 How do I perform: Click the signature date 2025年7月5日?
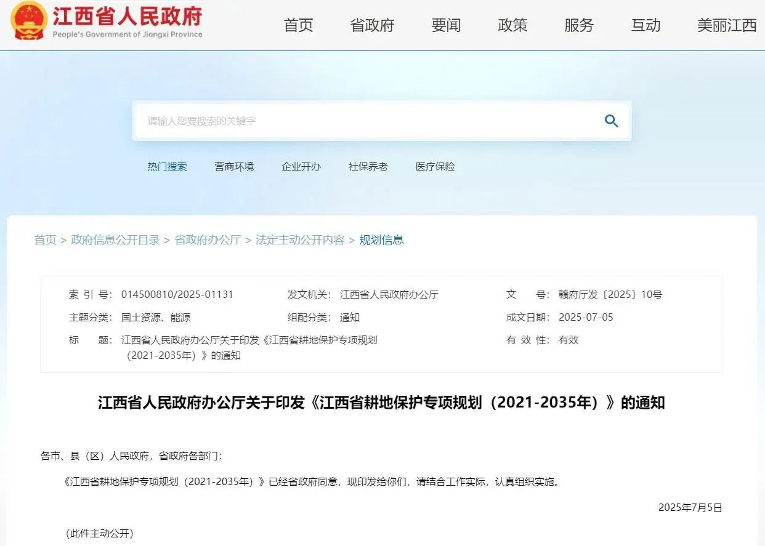690,508
